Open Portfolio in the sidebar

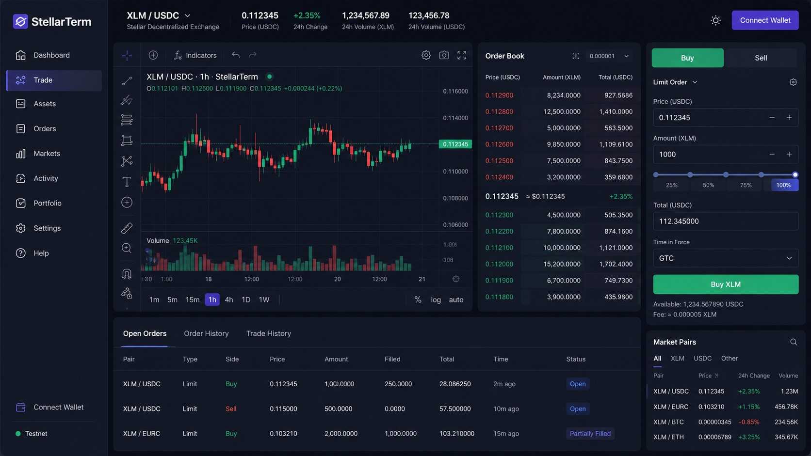tap(54, 203)
